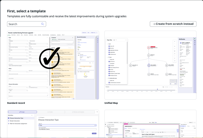Image resolution: width=203 pixels, height=138 pixels.
Task: Click the "Unified Map" template label
Action: click(111, 103)
